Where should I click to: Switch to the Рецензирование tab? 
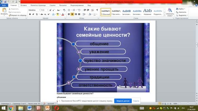[77, 5]
